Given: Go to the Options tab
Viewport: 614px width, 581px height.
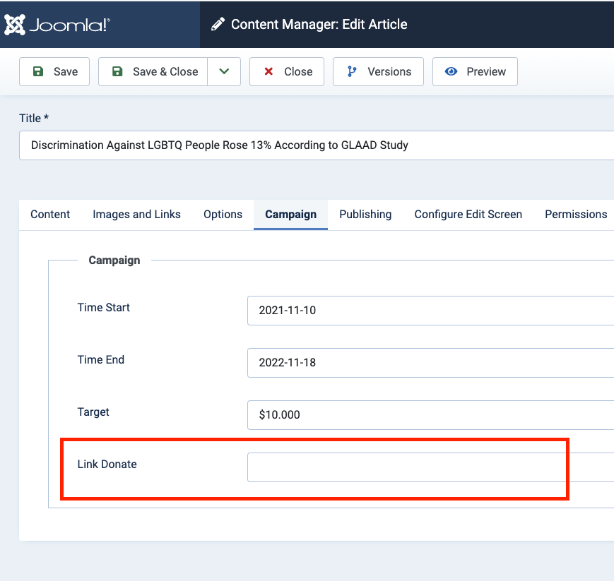Looking at the screenshot, I should point(223,215).
